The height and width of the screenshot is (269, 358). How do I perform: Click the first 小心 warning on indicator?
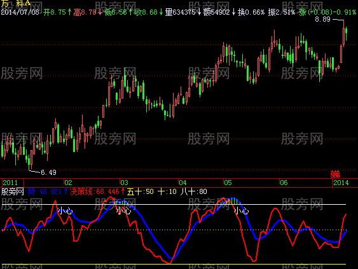[65, 210]
